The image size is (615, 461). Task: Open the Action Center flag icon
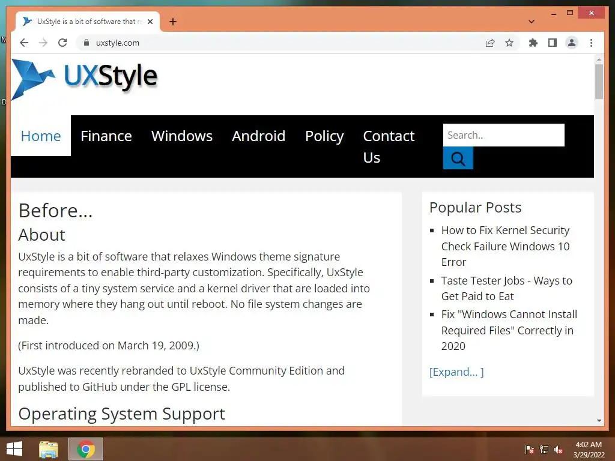[x=530, y=449]
